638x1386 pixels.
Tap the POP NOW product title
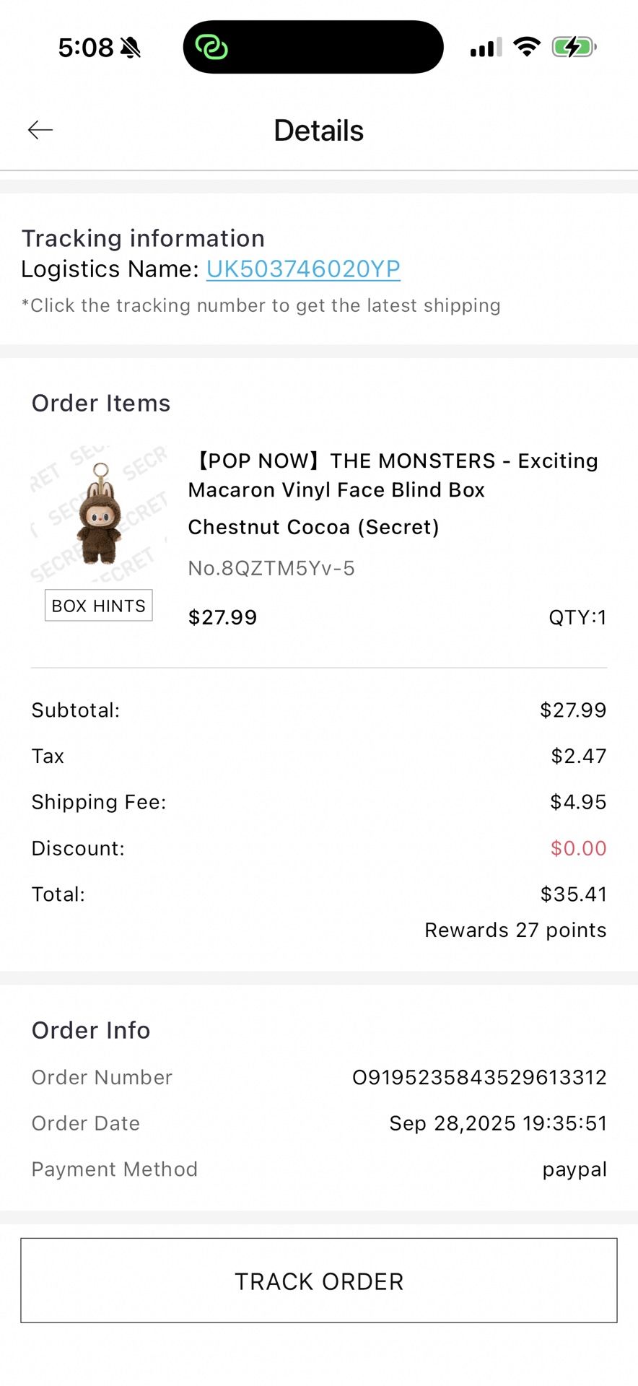click(x=393, y=475)
